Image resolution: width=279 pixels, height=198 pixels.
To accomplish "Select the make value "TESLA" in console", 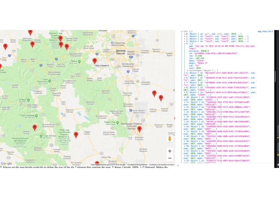I will pyautogui.click(x=200, y=61).
